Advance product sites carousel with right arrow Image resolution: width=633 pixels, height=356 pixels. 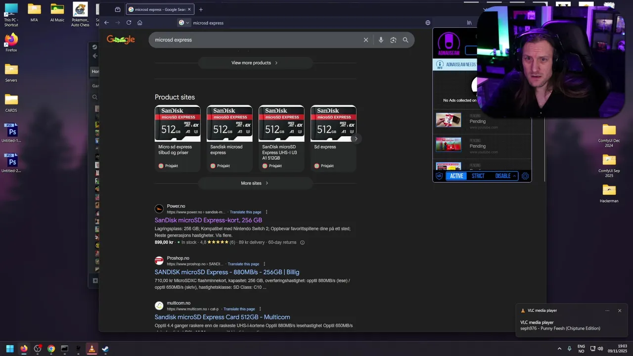tap(356, 139)
